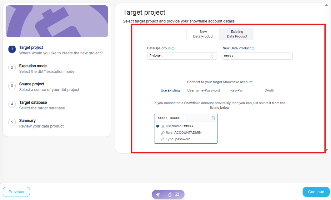Switch to the Existing Data Product tab
The image size is (331, 200).
(237, 34)
